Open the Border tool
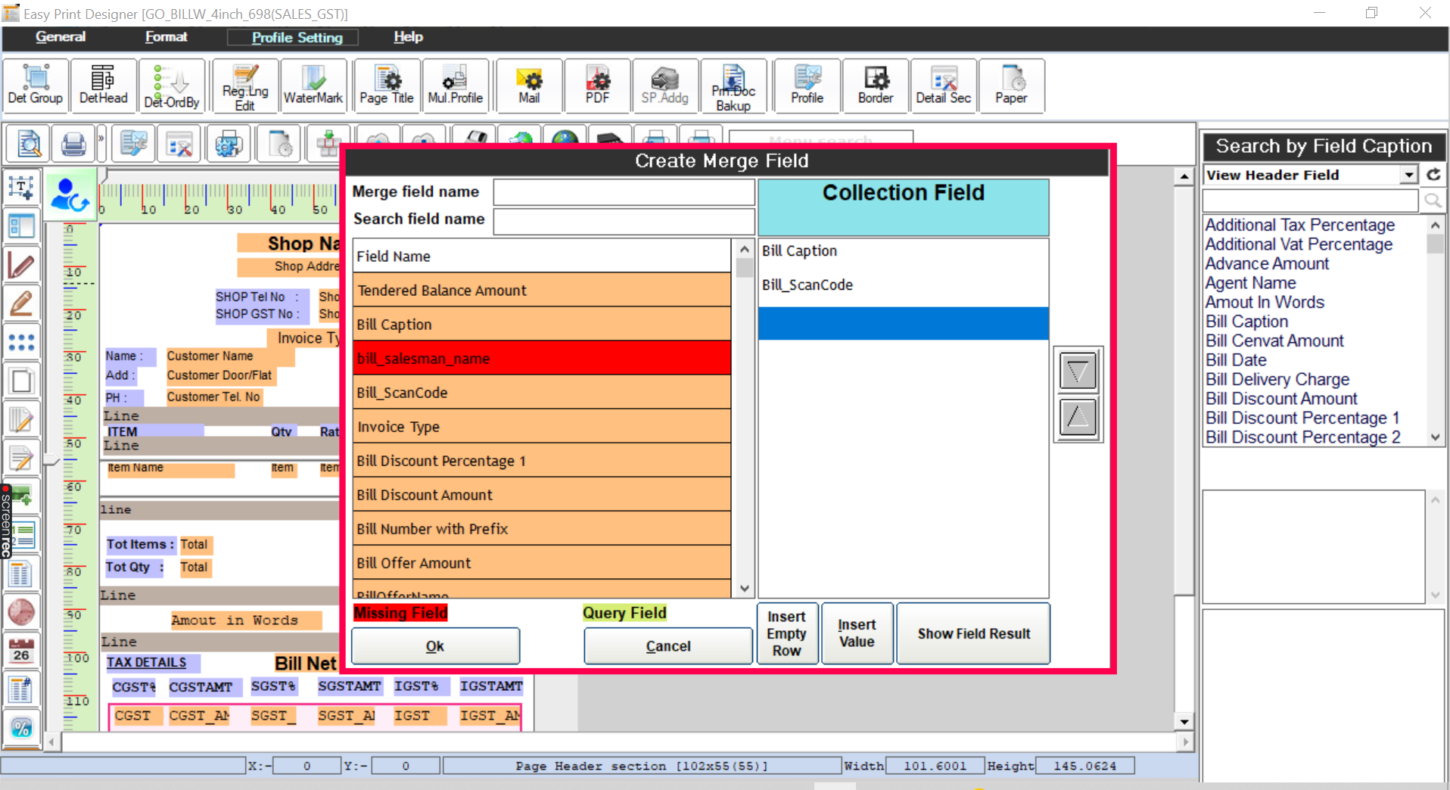 875,85
